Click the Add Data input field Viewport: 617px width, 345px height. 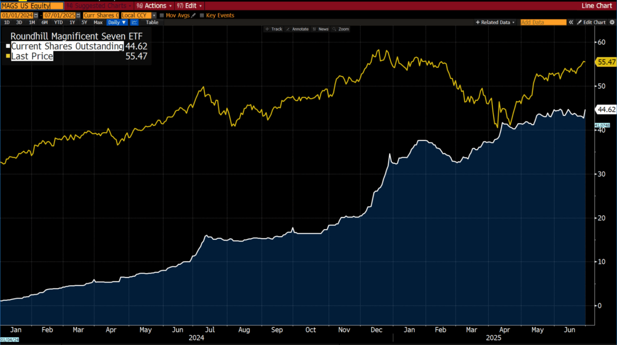pos(543,22)
